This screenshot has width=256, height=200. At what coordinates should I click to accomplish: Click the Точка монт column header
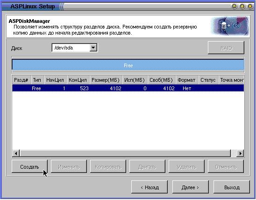231,80
